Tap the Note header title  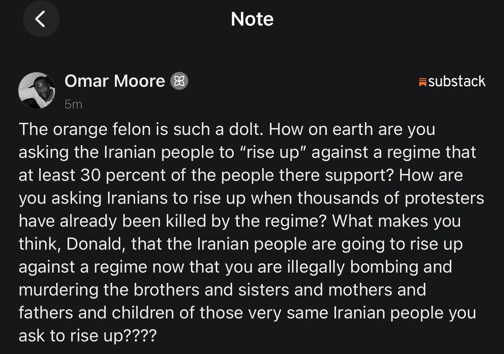coord(252,19)
